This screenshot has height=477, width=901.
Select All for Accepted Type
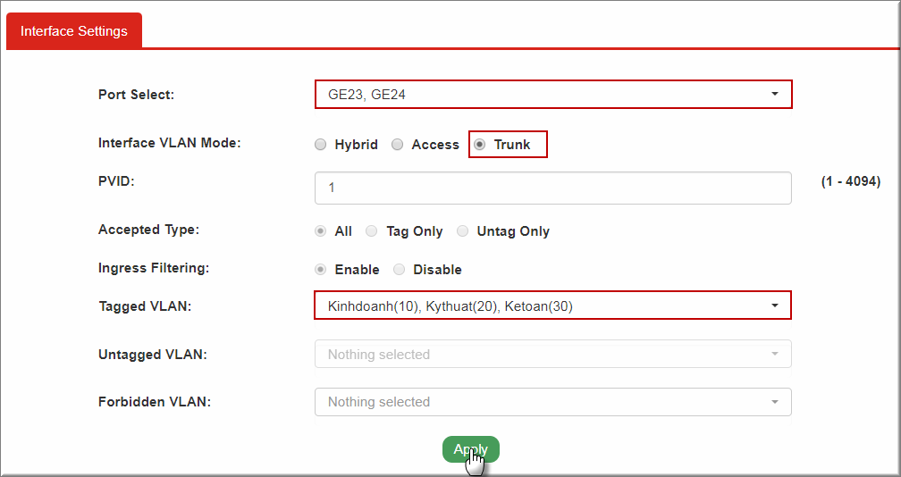321,231
